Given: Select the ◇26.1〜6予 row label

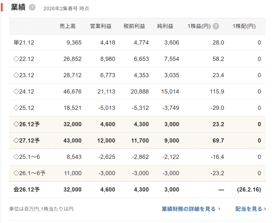Looking at the screenshot, I should pos(29,173).
